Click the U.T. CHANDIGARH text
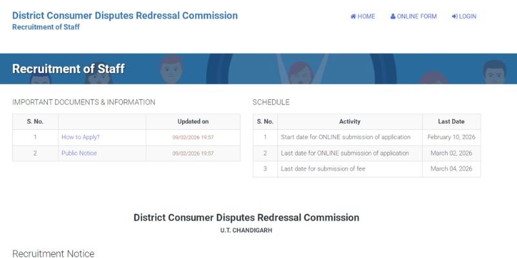The height and width of the screenshot is (258, 517). tap(246, 230)
